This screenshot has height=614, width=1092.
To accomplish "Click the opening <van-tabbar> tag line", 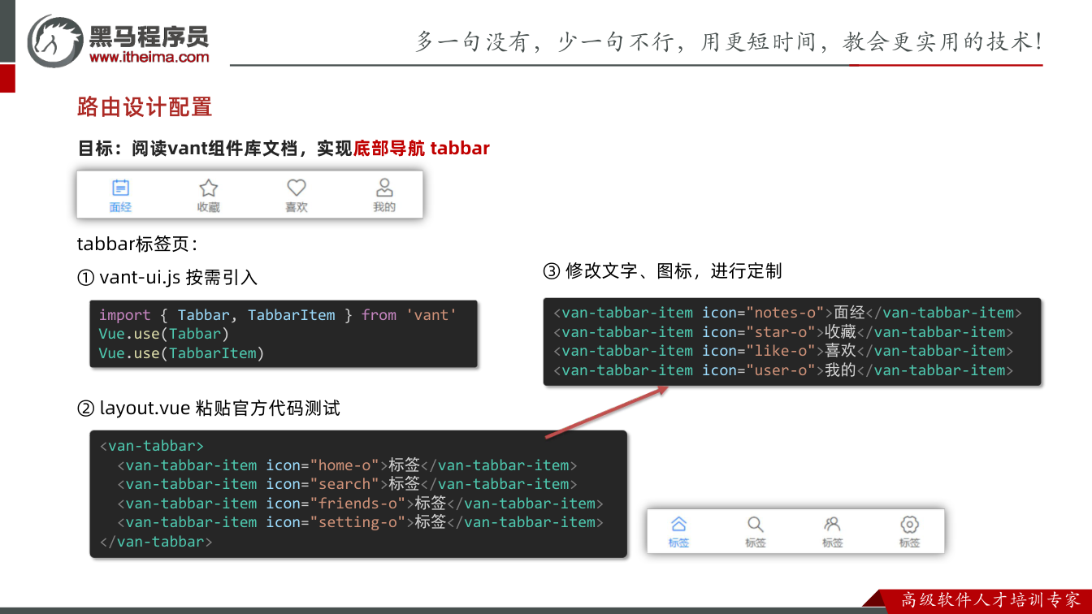I will tap(152, 446).
